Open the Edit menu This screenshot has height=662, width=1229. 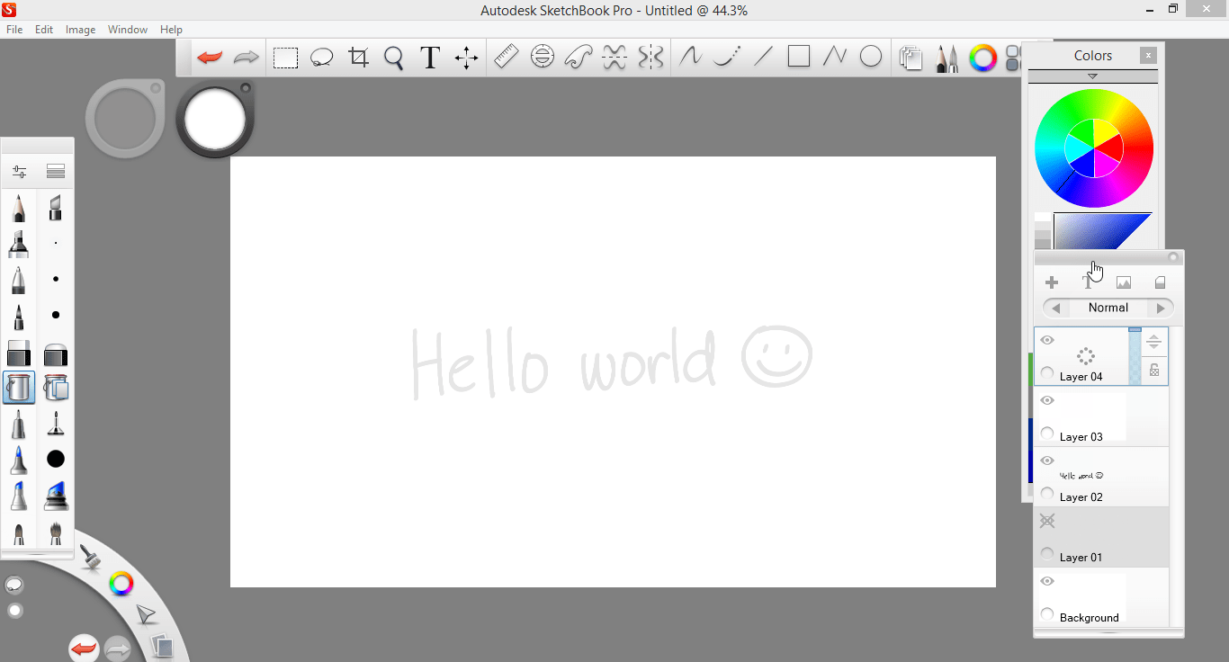pos(43,29)
